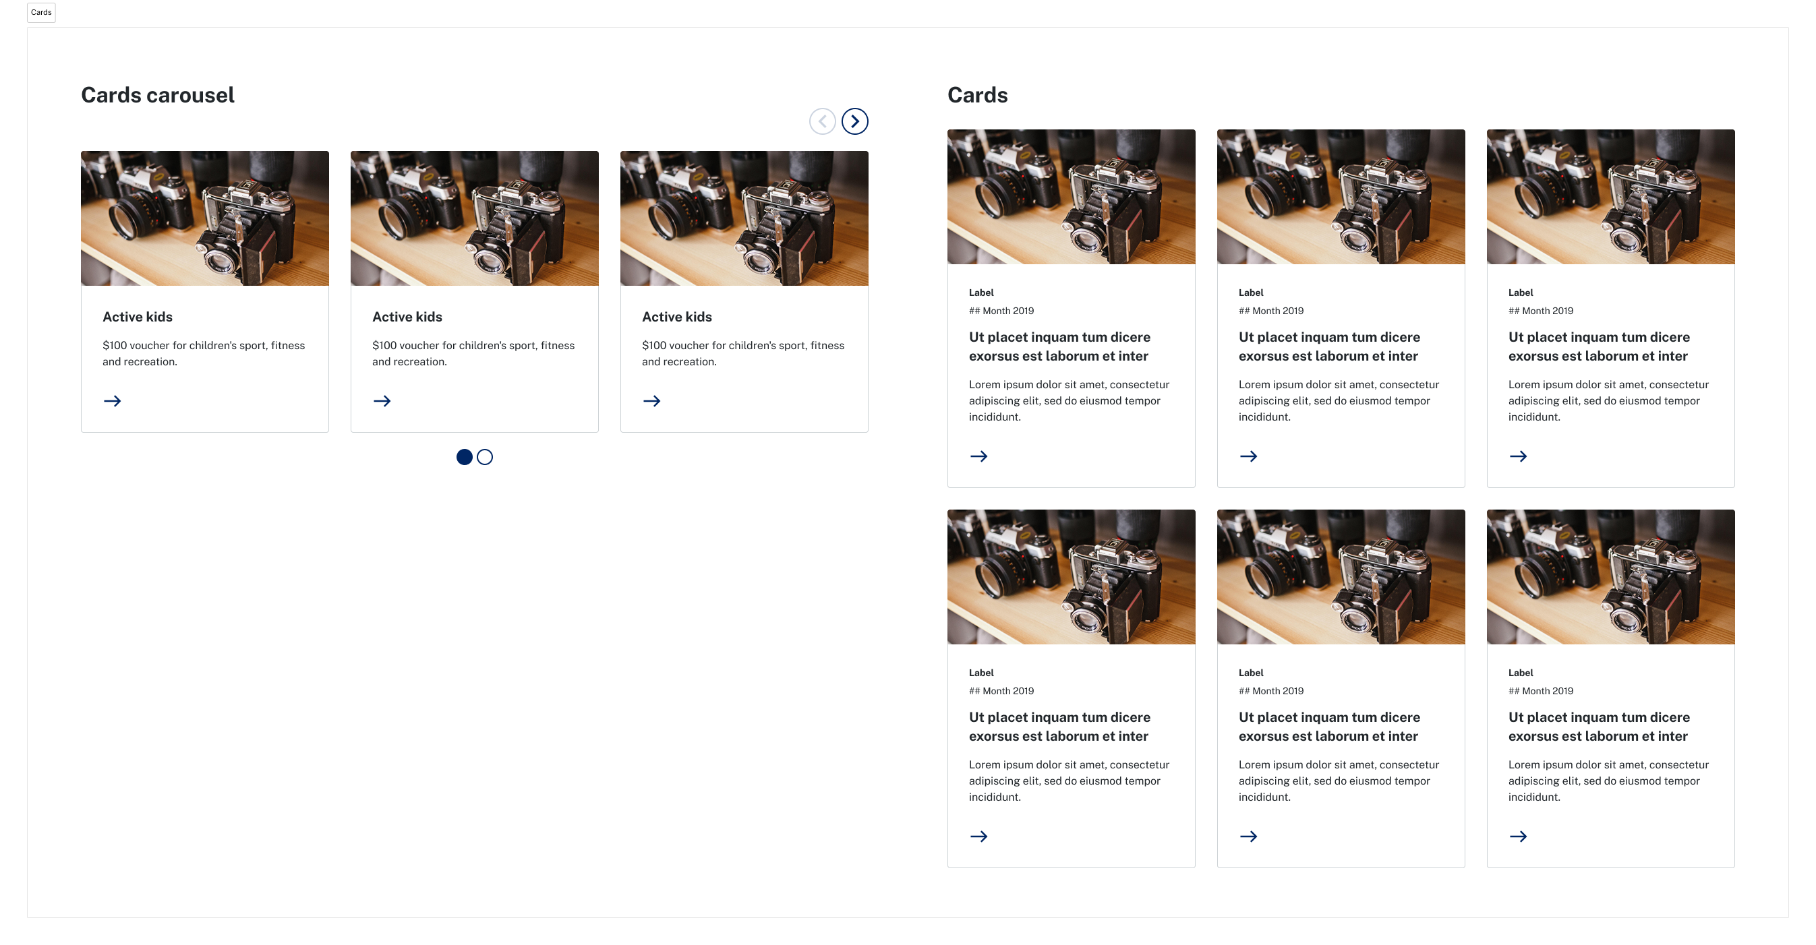Click '$100 voucher' description on first carousel card

click(204, 354)
